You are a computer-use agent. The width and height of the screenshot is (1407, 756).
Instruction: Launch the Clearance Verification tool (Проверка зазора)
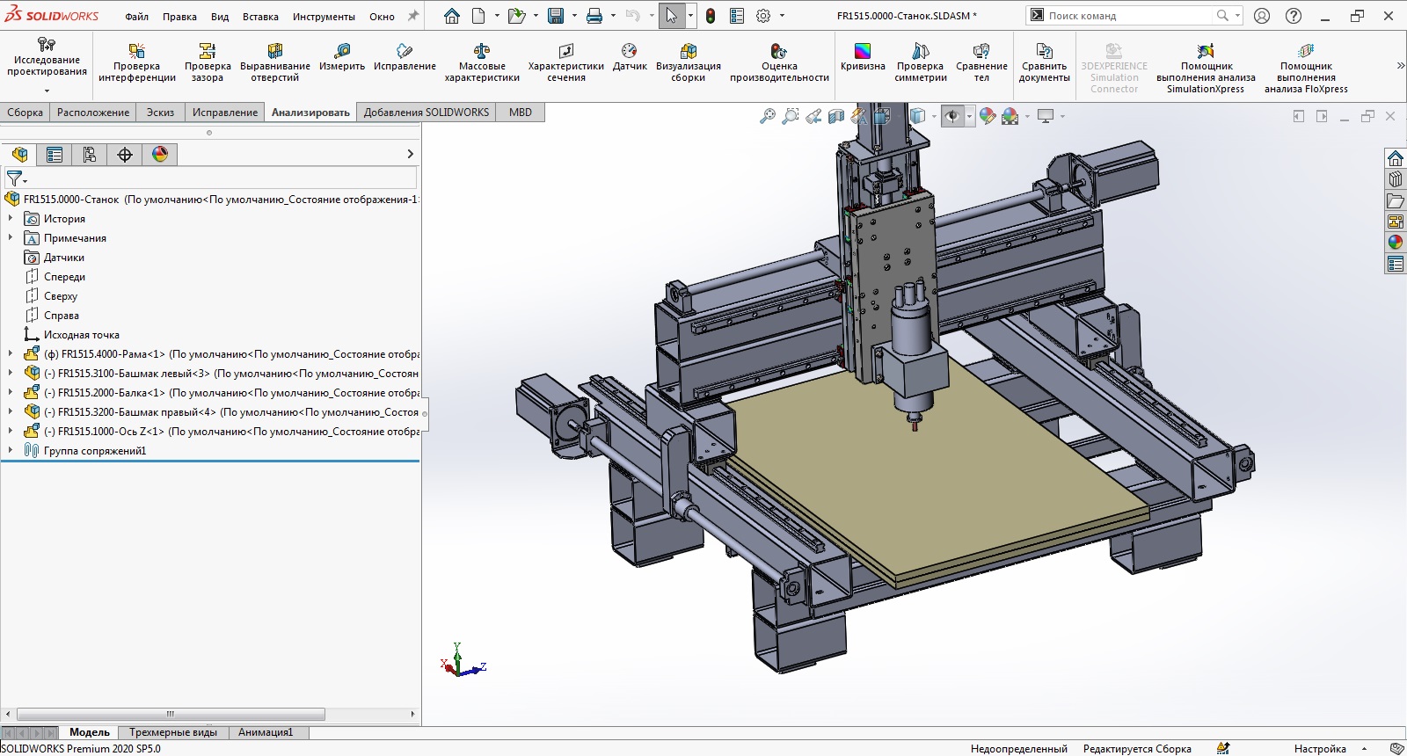208,62
